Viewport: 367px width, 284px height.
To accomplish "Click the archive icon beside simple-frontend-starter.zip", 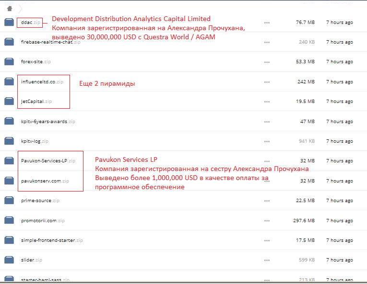I will pyautogui.click(x=9, y=240).
